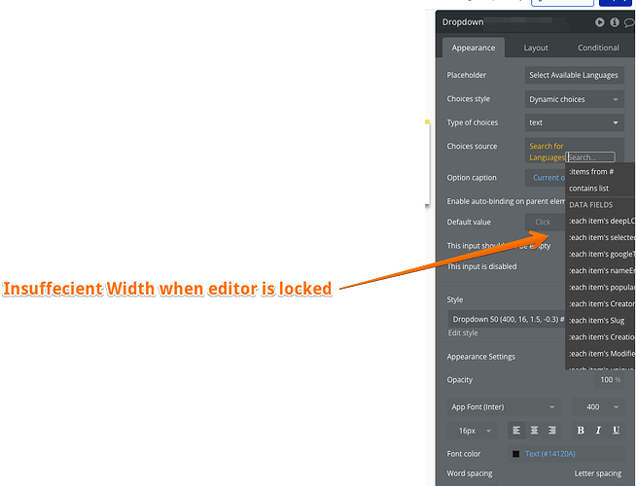Select each item's nameE field option
636x486 pixels.
pos(600,271)
